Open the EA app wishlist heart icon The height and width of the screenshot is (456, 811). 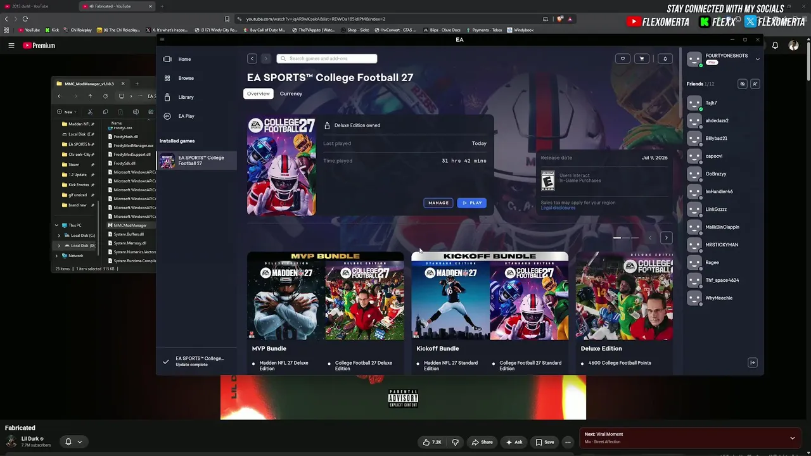point(622,59)
